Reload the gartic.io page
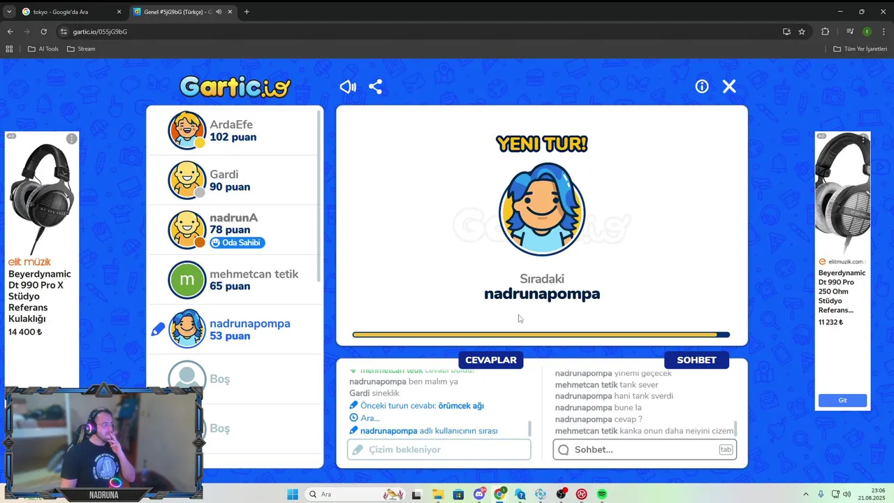 click(43, 31)
